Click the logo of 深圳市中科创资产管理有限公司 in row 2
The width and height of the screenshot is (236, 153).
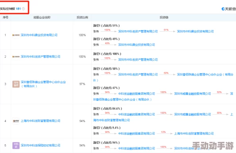coord(16,57)
